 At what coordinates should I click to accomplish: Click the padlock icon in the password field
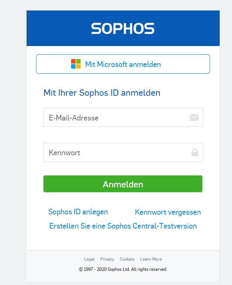pos(195,153)
